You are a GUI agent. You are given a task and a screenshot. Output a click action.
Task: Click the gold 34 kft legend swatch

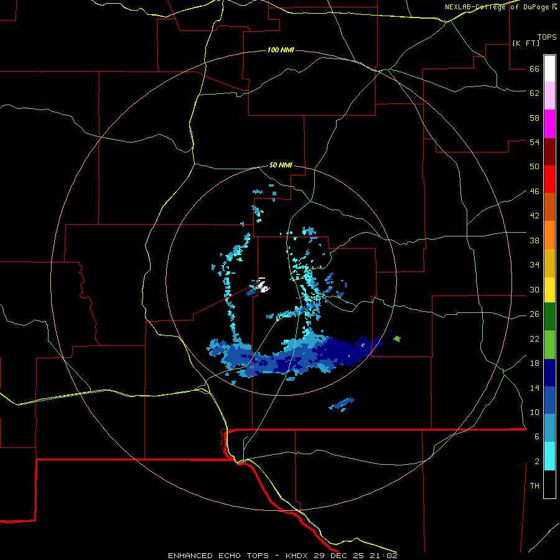(549, 263)
